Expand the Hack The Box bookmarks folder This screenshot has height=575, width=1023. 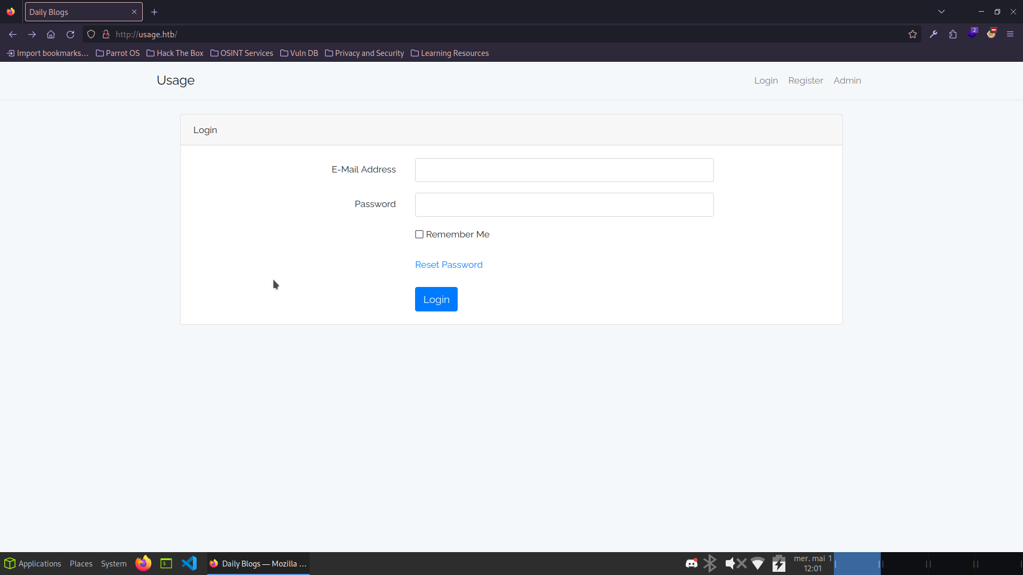pyautogui.click(x=179, y=53)
